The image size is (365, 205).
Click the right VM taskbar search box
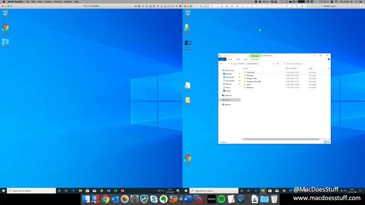pyautogui.click(x=214, y=191)
